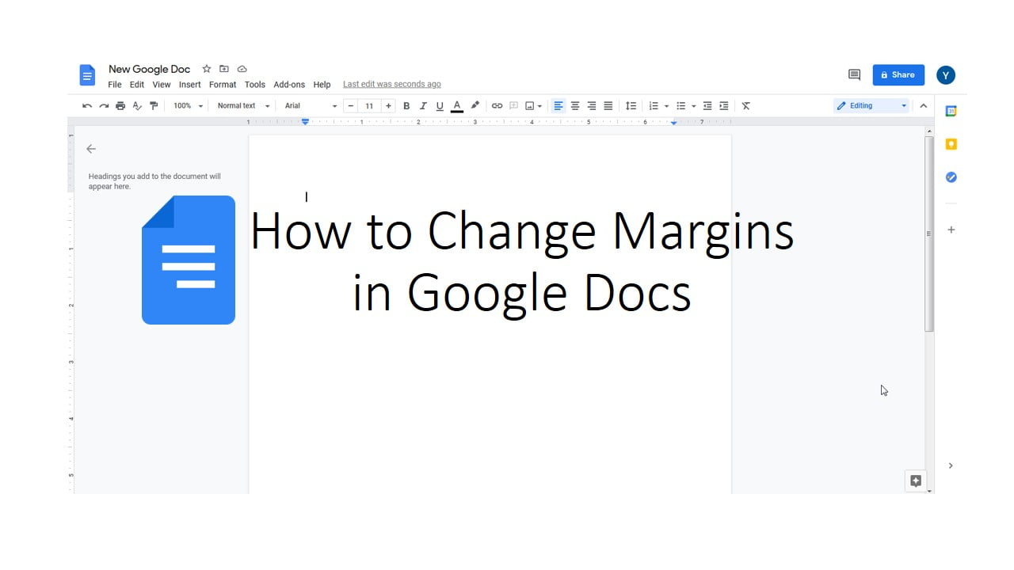Image resolution: width=1014 pixels, height=570 pixels.
Task: Click the vertical scrollbar
Action: pos(930,234)
